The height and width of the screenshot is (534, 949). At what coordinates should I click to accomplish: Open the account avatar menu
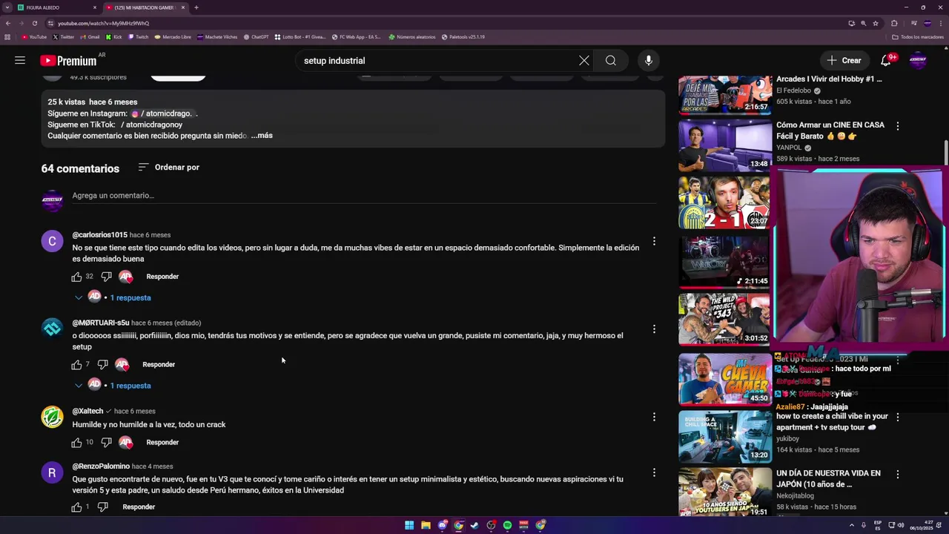tap(918, 61)
